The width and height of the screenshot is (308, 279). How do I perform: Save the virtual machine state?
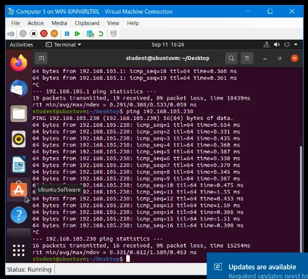(x=54, y=33)
